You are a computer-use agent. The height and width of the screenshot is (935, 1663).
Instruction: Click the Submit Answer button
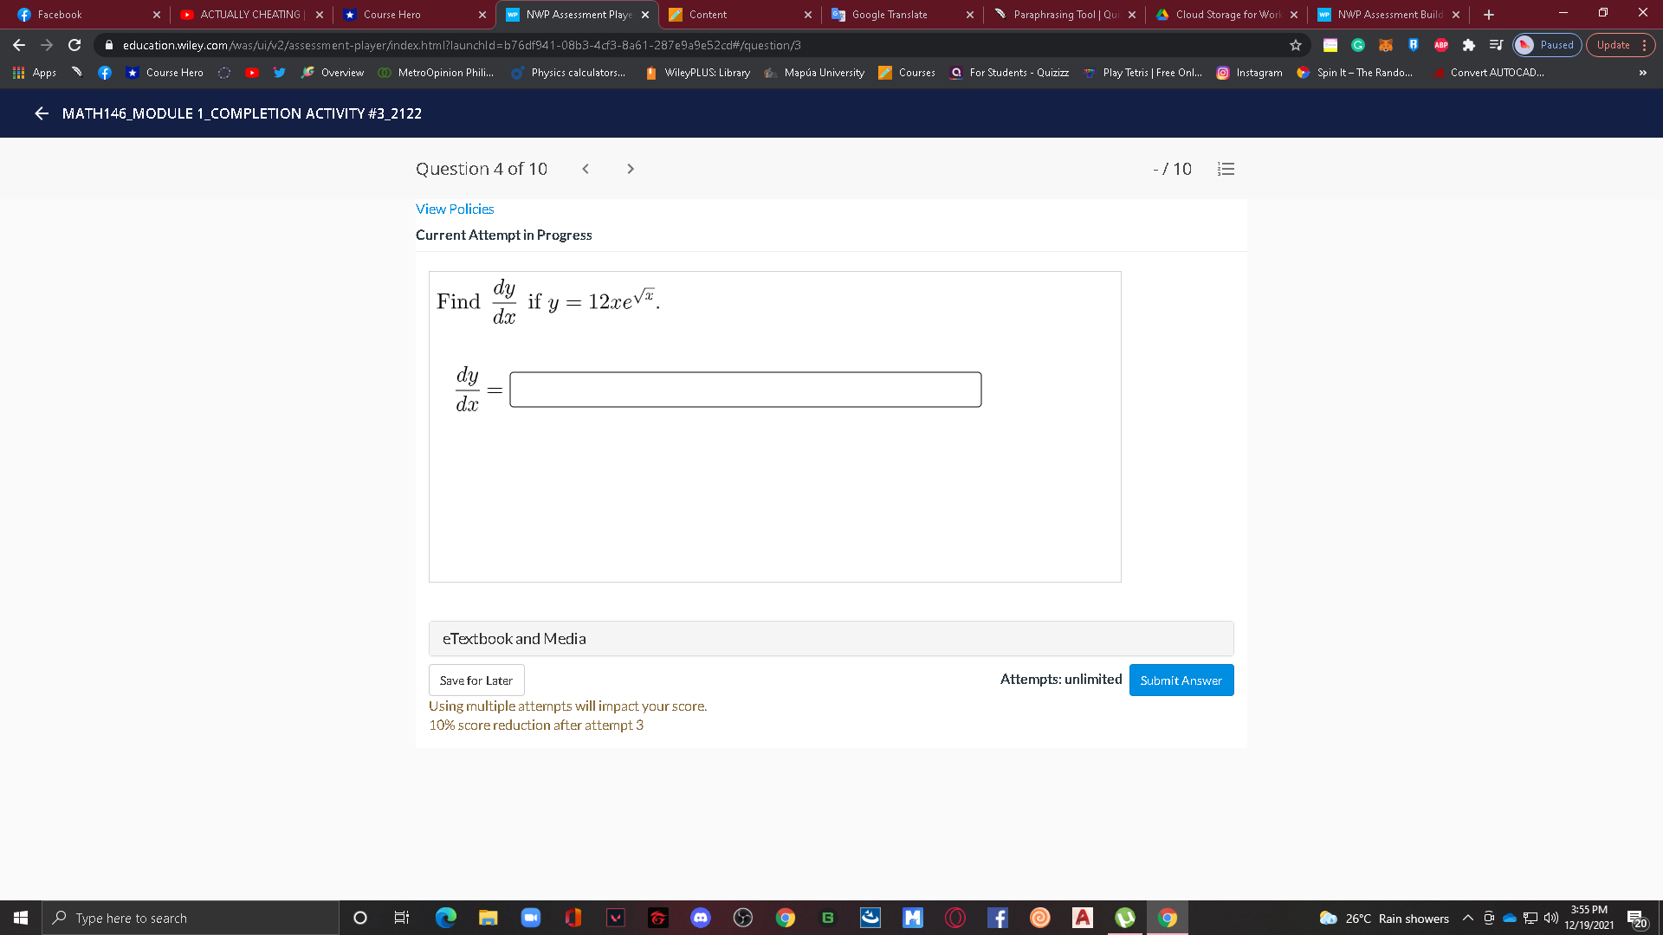pyautogui.click(x=1181, y=680)
